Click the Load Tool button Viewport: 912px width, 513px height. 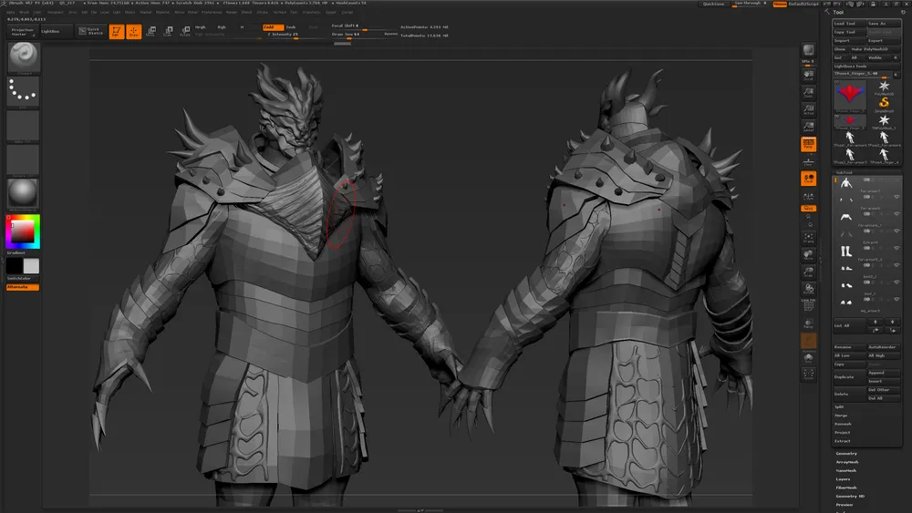coord(846,24)
